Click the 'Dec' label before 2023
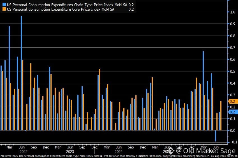238x158 pixels. click(x=46, y=147)
